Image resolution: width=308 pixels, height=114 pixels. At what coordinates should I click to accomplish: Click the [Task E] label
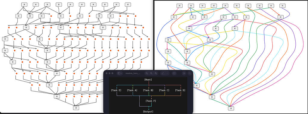(116, 90)
